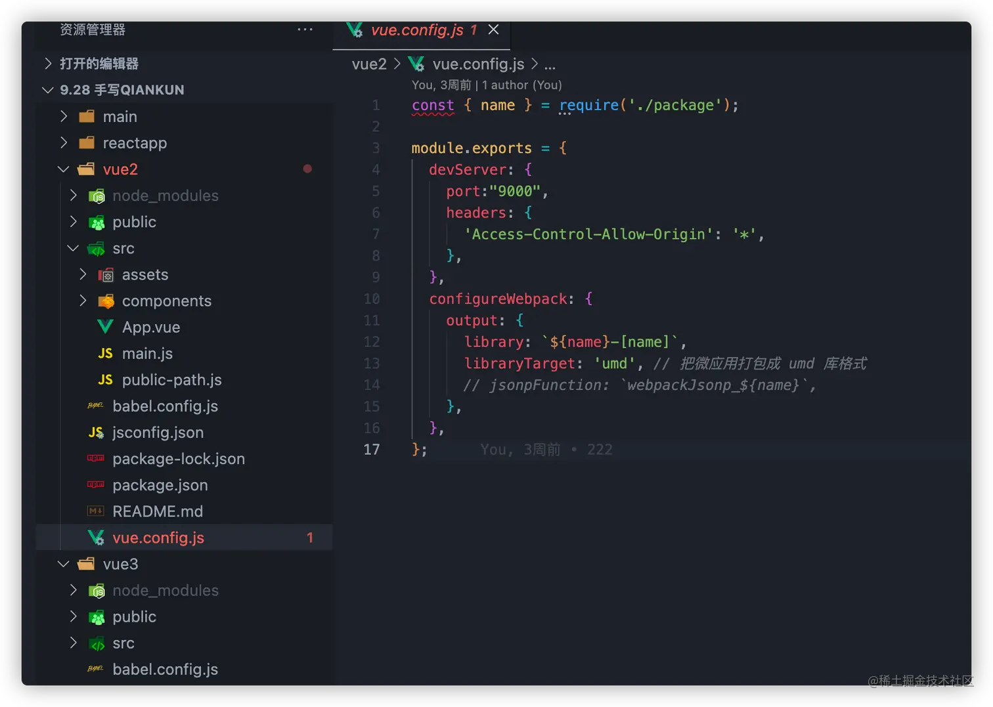Collapse the vue2 folder chevron
Image resolution: width=993 pixels, height=707 pixels.
point(63,169)
